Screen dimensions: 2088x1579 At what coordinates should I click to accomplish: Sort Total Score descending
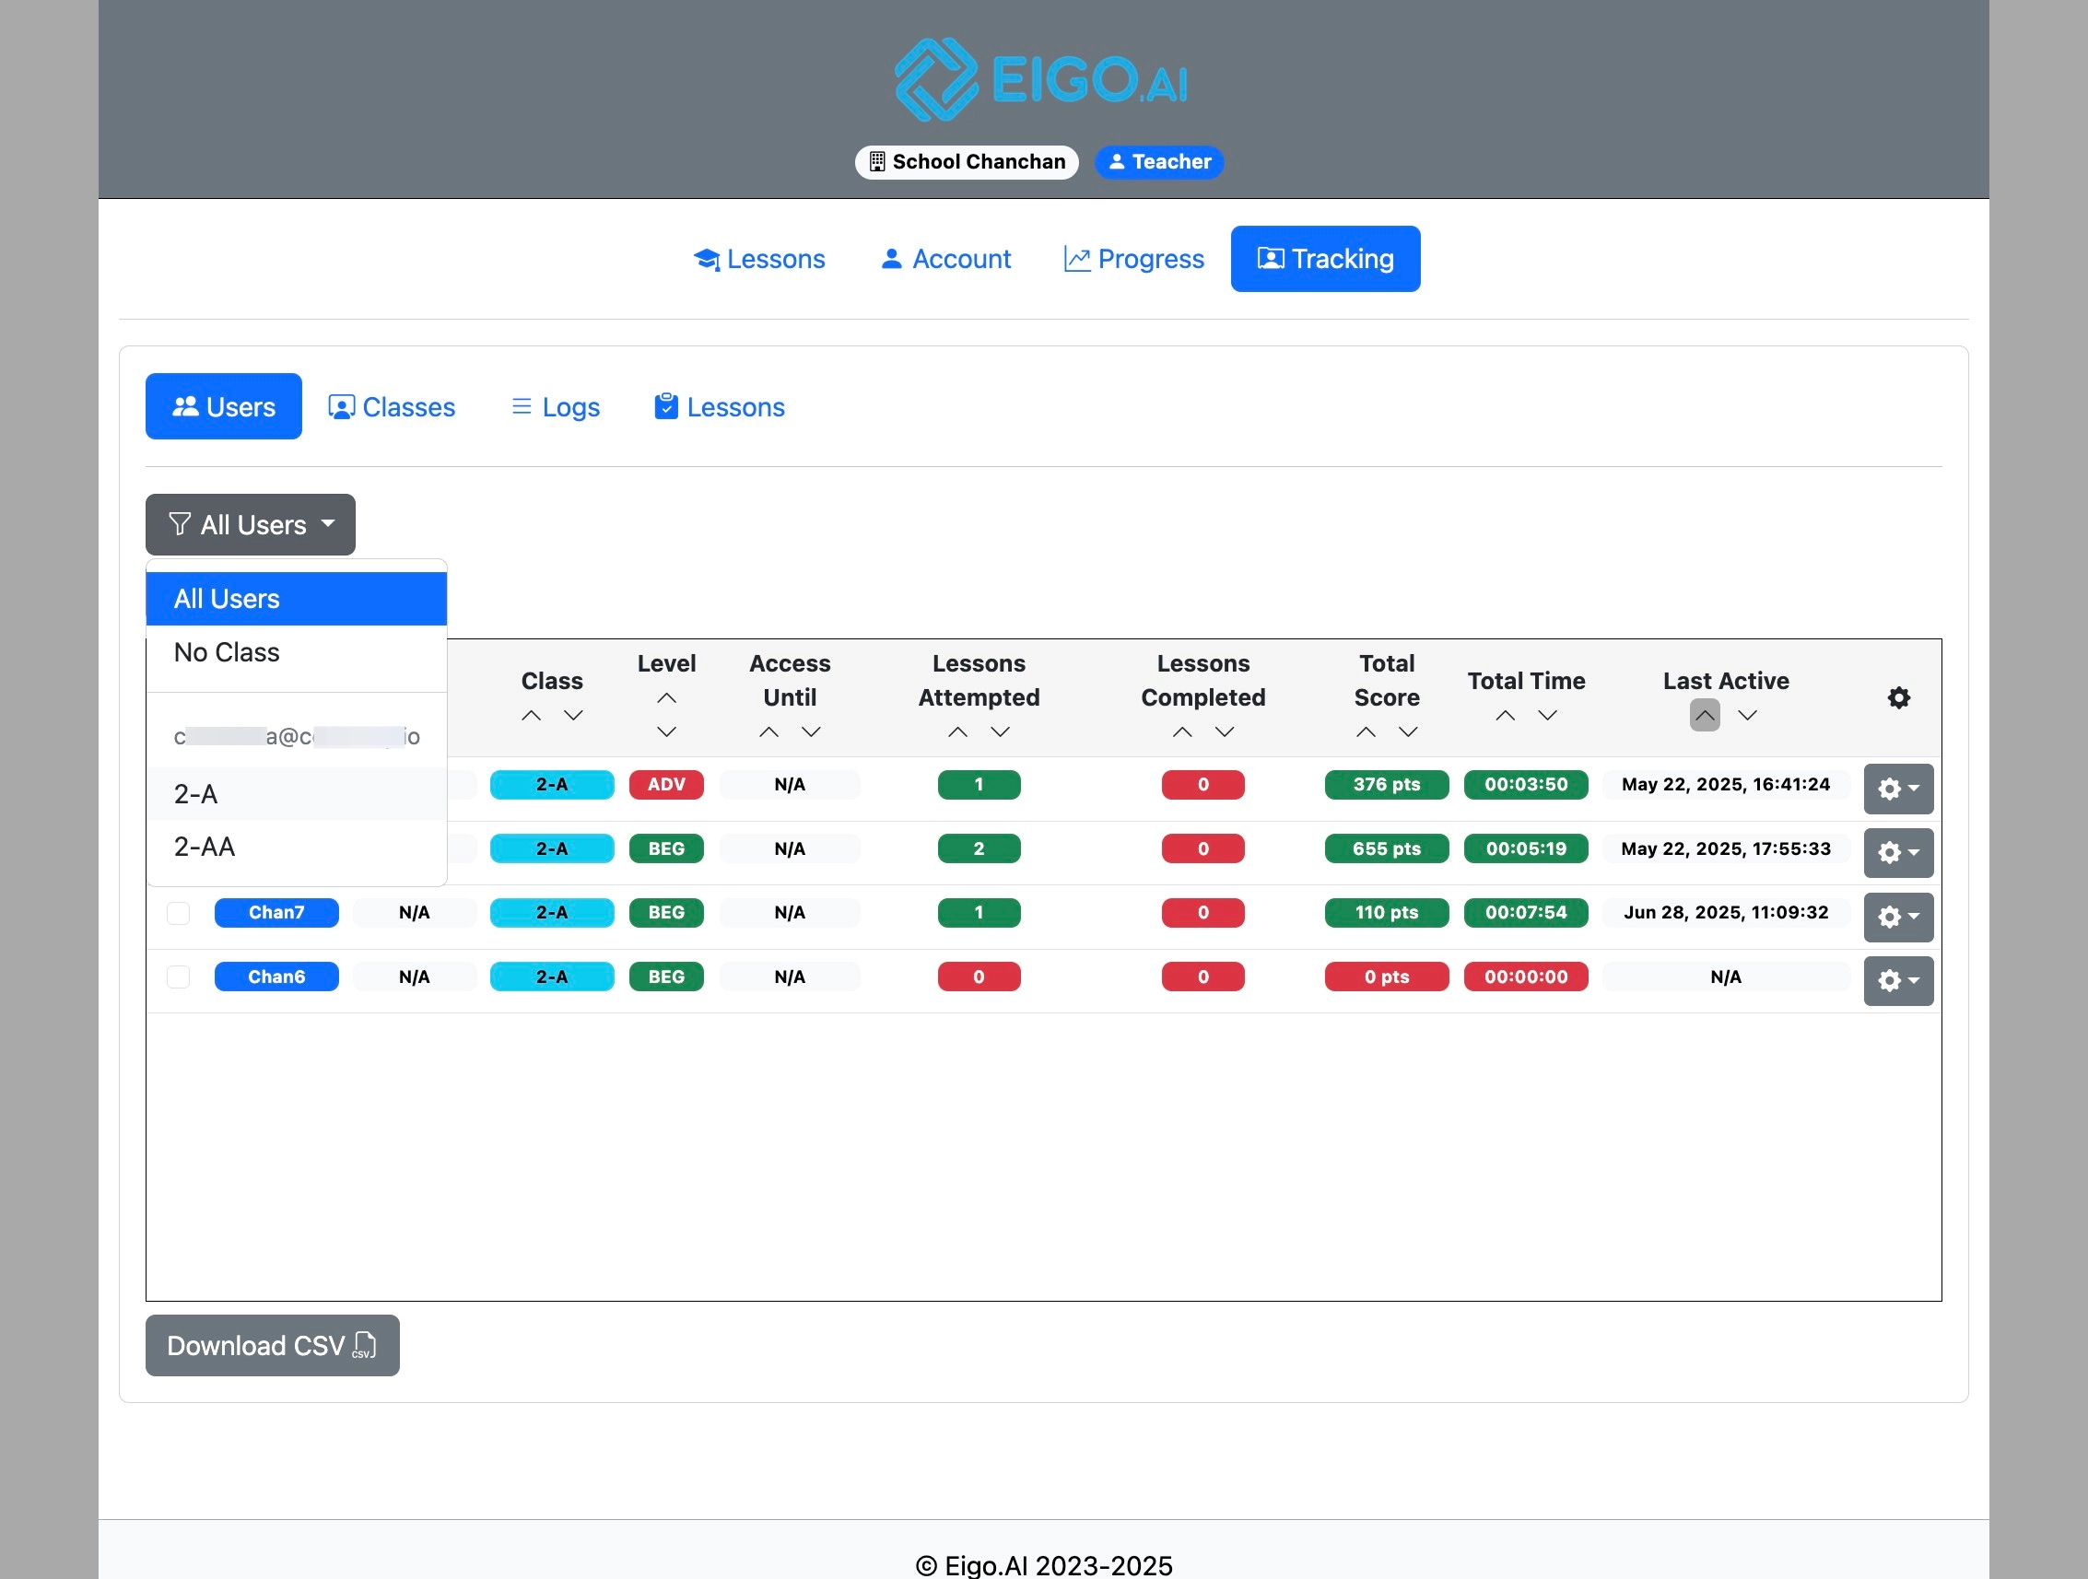point(1408,732)
